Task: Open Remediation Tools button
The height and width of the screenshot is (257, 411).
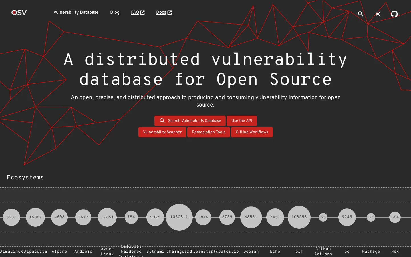Action: point(209,132)
